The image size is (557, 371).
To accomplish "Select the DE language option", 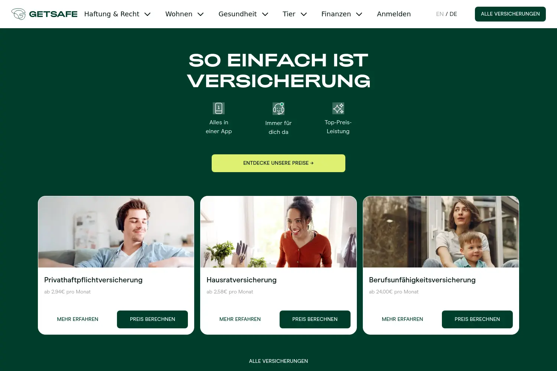I will tap(453, 14).
